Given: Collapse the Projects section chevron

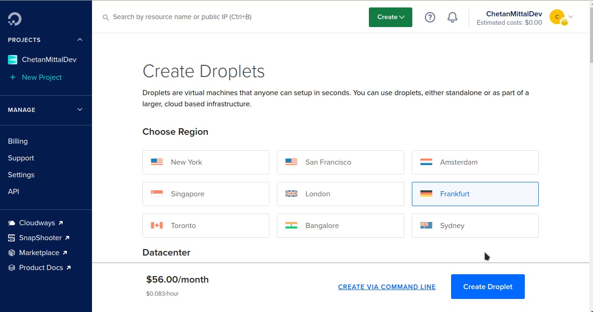Looking at the screenshot, I should tap(80, 40).
